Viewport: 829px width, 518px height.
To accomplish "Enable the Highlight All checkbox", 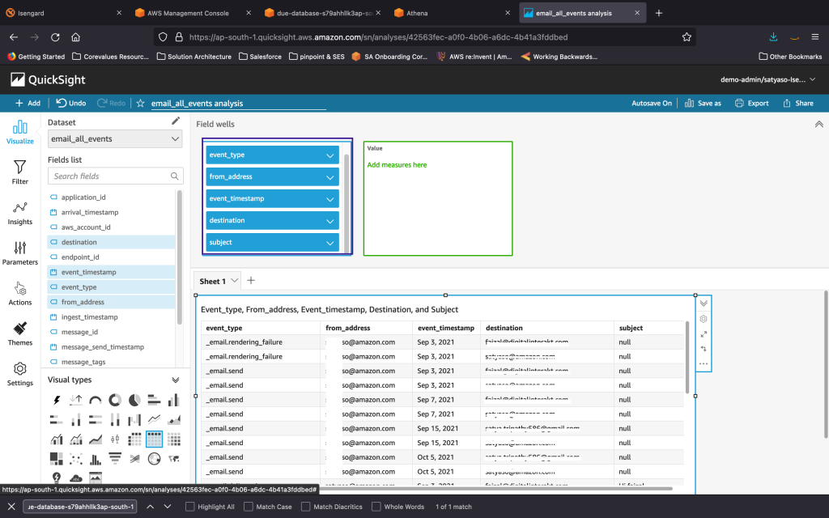I will (x=189, y=507).
